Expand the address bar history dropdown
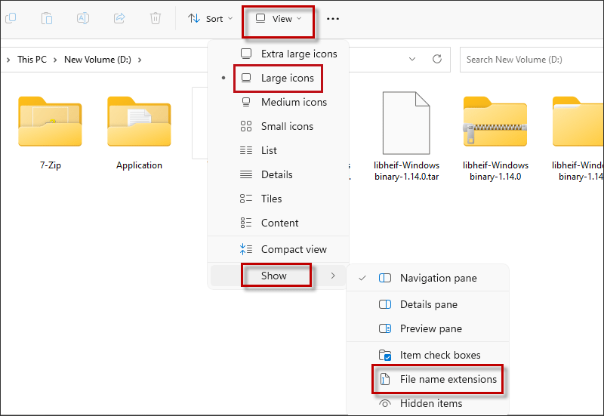604x416 pixels. pyautogui.click(x=412, y=59)
